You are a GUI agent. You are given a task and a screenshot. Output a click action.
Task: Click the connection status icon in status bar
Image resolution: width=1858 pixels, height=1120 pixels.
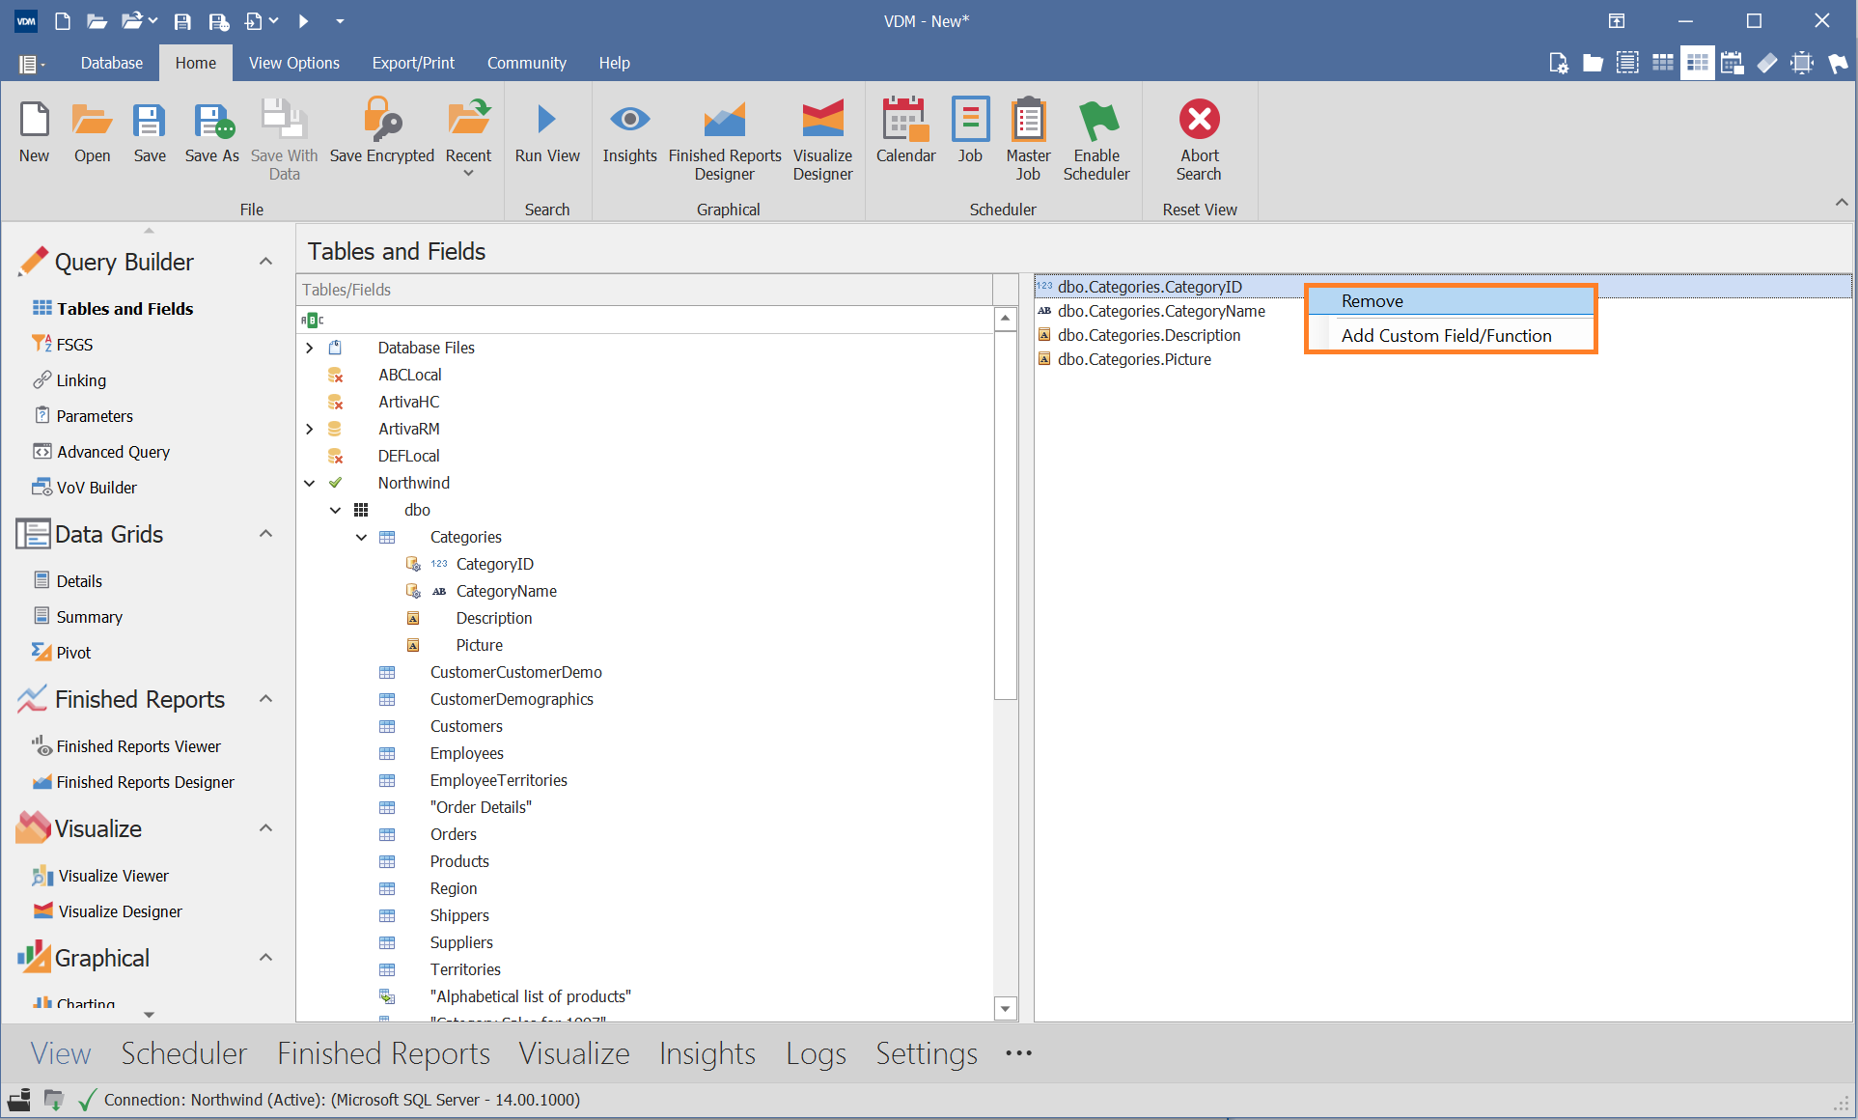(87, 1100)
